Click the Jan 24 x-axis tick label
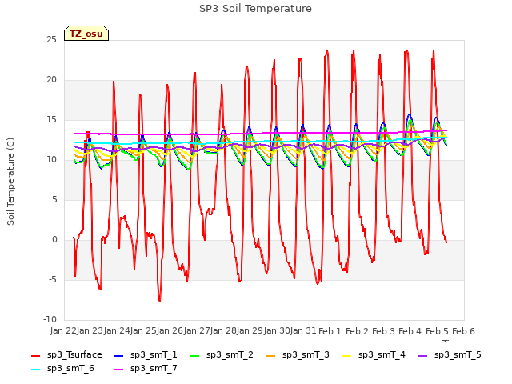 point(117,331)
